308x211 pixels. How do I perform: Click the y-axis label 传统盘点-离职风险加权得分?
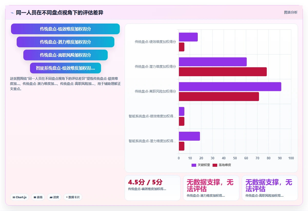[x=155, y=91]
